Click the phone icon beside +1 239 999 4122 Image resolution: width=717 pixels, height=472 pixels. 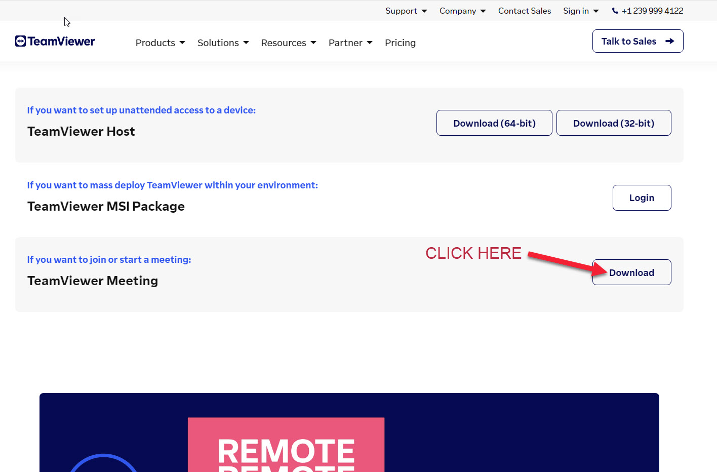pos(615,11)
